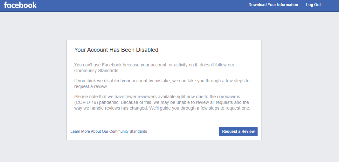The height and width of the screenshot is (162, 339).
Task: Click the coronavirus pandemic notice paragraph
Action: click(162, 102)
